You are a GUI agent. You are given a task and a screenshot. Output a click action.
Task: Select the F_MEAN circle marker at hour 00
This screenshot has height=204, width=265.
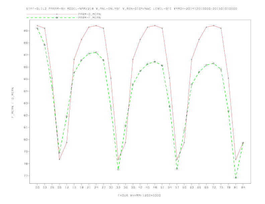pyautogui.click(x=37, y=28)
